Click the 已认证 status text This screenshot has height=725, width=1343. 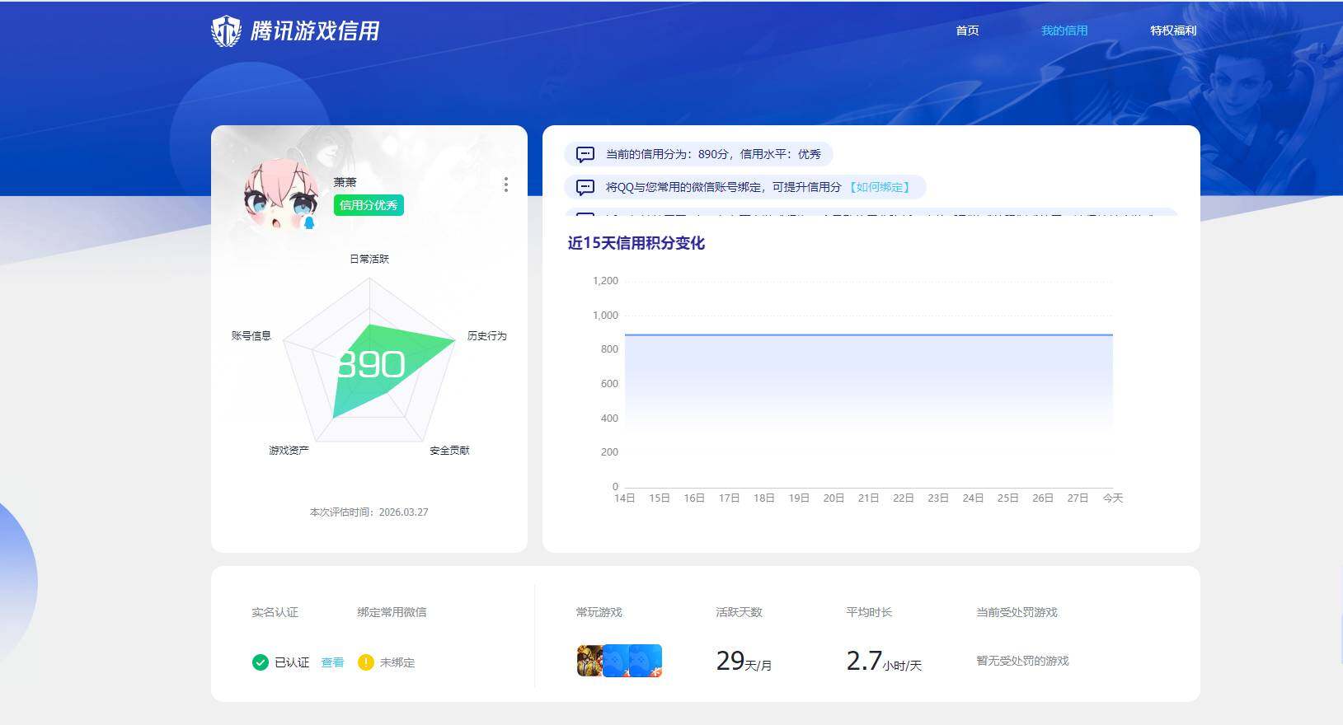[292, 662]
